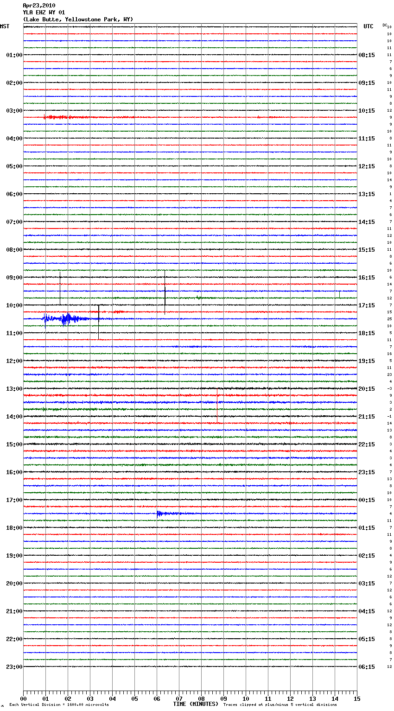Screen dimensions: 394x711
Task: Click the large blue earthquake burst after 10:00 MST
Action: [x=67, y=319]
